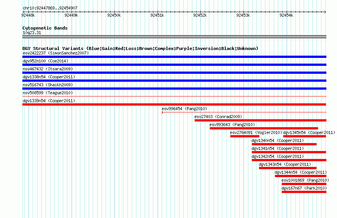This screenshot has width=337, height=218.
Task: Open the nsv467432 (Itsara2009) label
Action: click(x=48, y=69)
